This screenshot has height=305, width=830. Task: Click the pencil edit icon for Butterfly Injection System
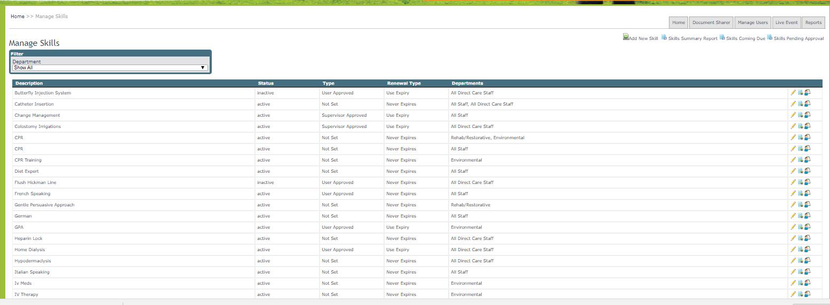pos(793,93)
